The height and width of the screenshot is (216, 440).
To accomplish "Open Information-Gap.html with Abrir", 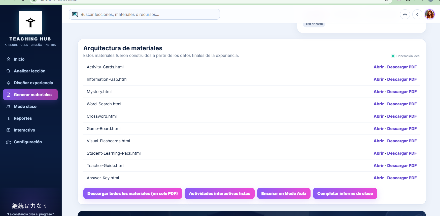I will 379,79.
